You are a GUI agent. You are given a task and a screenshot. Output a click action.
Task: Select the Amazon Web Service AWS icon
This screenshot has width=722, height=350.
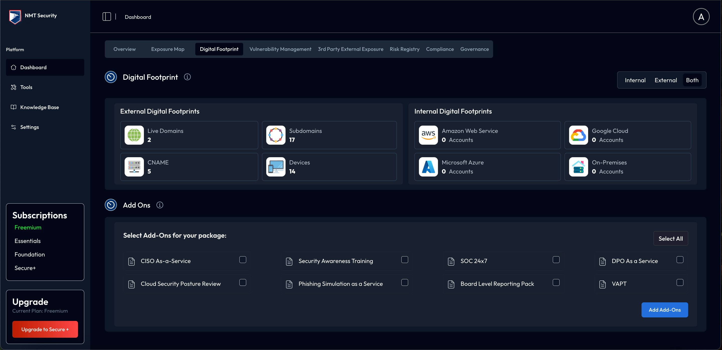(428, 135)
